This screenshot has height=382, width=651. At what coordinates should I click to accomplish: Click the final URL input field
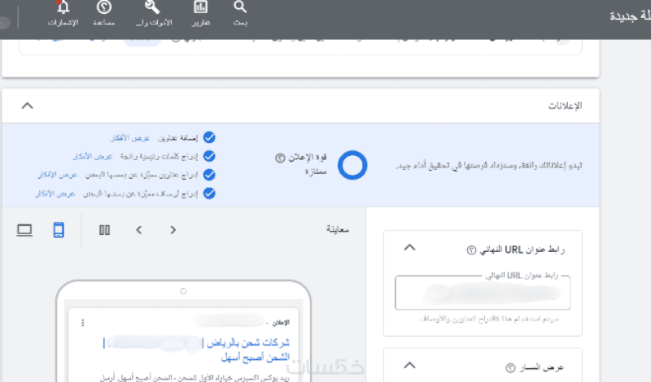pos(483,293)
